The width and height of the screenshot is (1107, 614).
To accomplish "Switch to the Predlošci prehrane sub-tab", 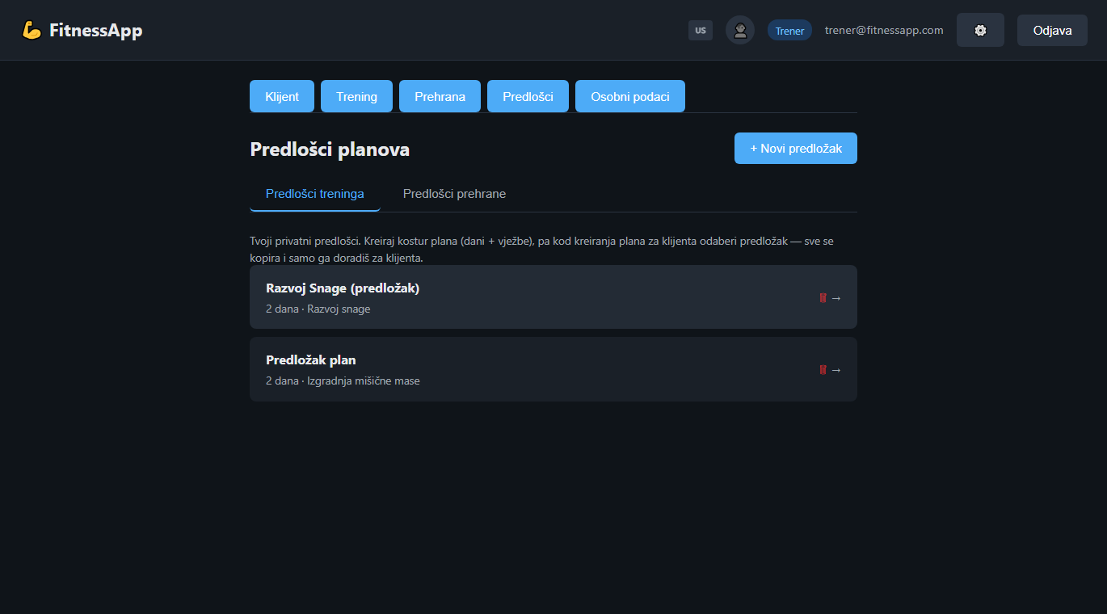I will [x=454, y=194].
